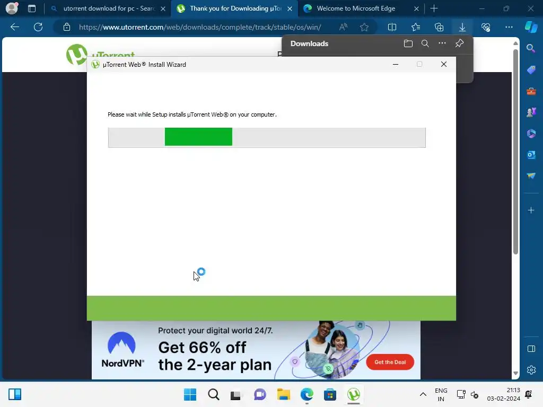Show hidden system tray icons
The width and height of the screenshot is (543, 407).
[423, 394]
